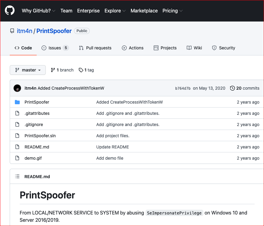Open the Add project files. commit message
The image size is (264, 226).
(x=113, y=136)
